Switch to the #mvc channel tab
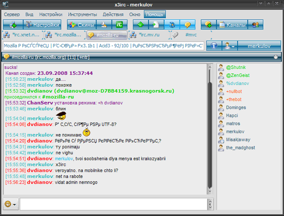The height and width of the screenshot is (216, 284). (191, 35)
